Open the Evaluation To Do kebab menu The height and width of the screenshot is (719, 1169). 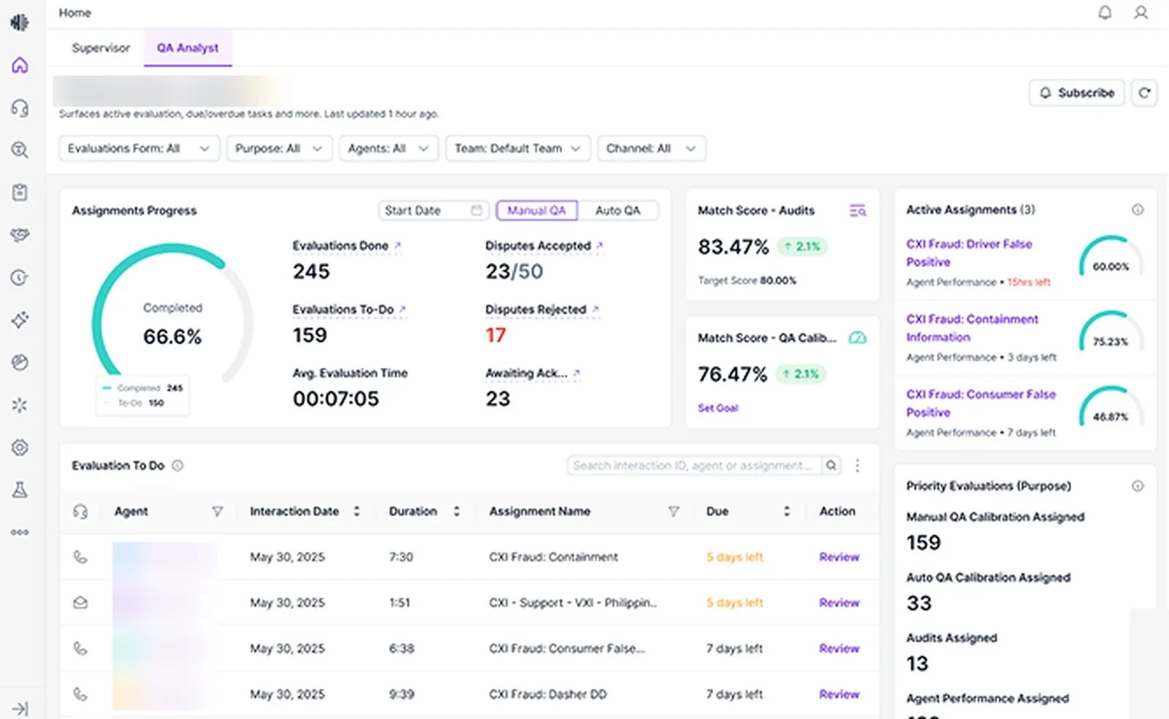(858, 466)
